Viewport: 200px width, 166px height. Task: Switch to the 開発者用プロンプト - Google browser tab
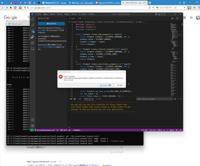coord(54,3)
